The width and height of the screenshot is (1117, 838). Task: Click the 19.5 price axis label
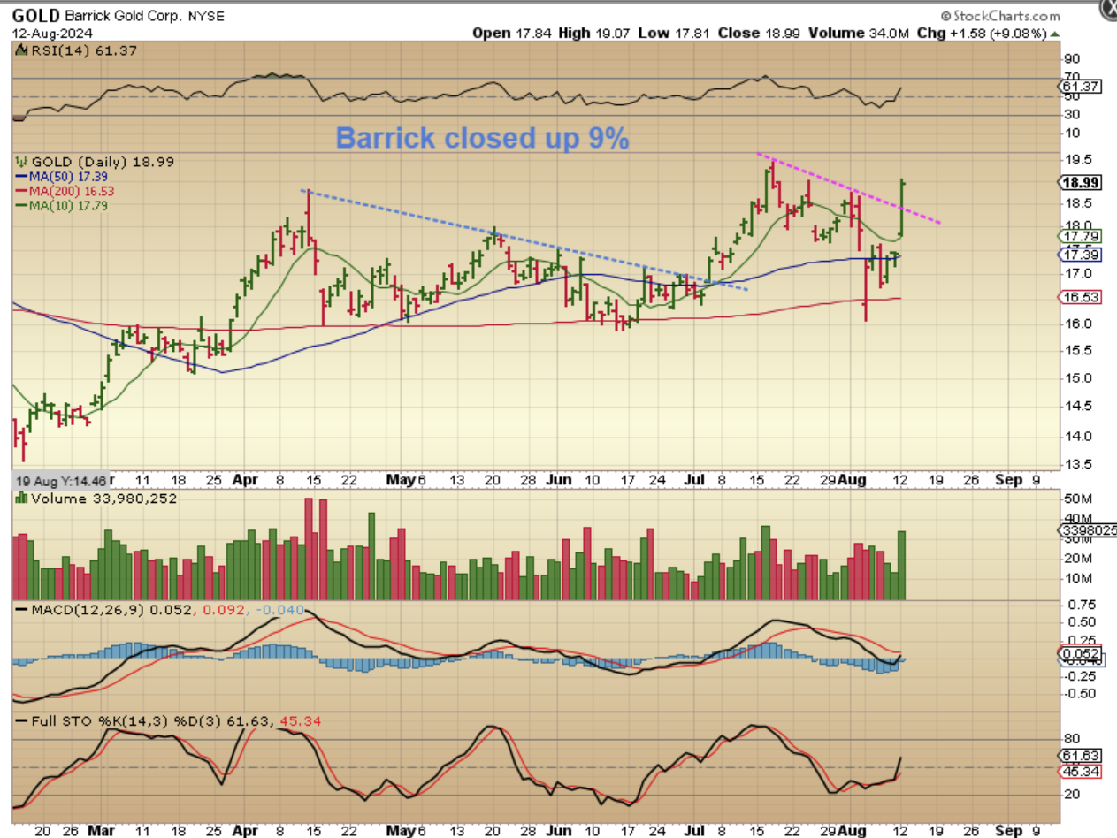pyautogui.click(x=1078, y=160)
